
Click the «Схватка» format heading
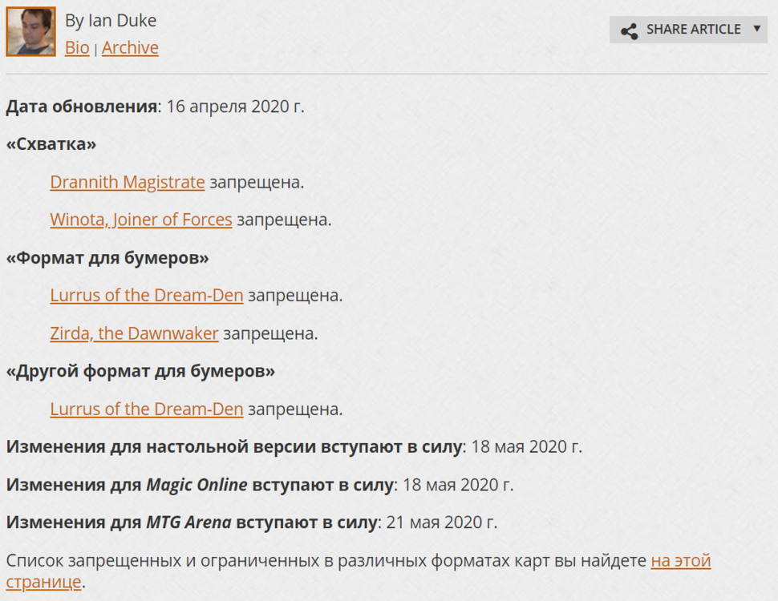click(51, 144)
